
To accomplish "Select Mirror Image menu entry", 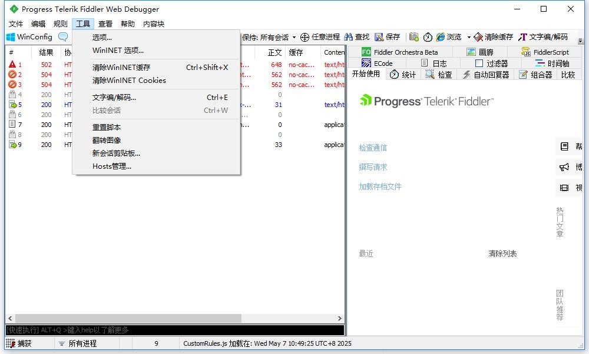I will pyautogui.click(x=156, y=140).
